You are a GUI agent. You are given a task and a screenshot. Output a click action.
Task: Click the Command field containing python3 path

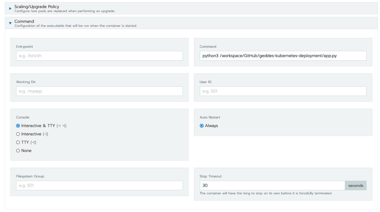click(x=283, y=56)
